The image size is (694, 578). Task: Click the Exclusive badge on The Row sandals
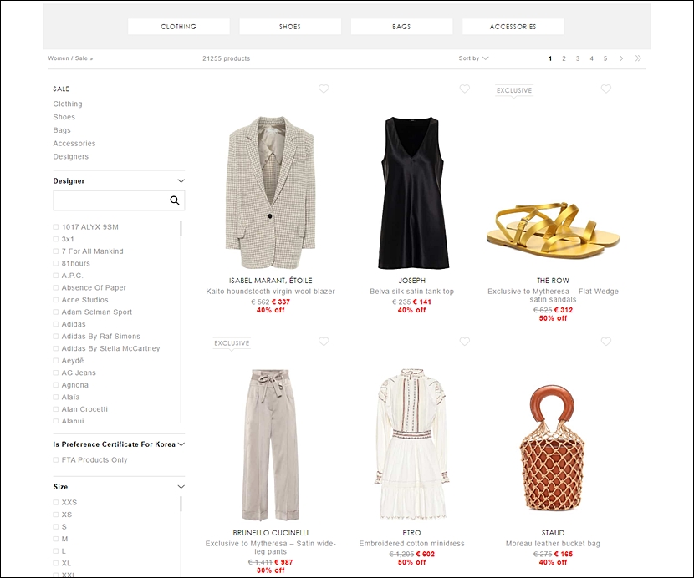[514, 91]
